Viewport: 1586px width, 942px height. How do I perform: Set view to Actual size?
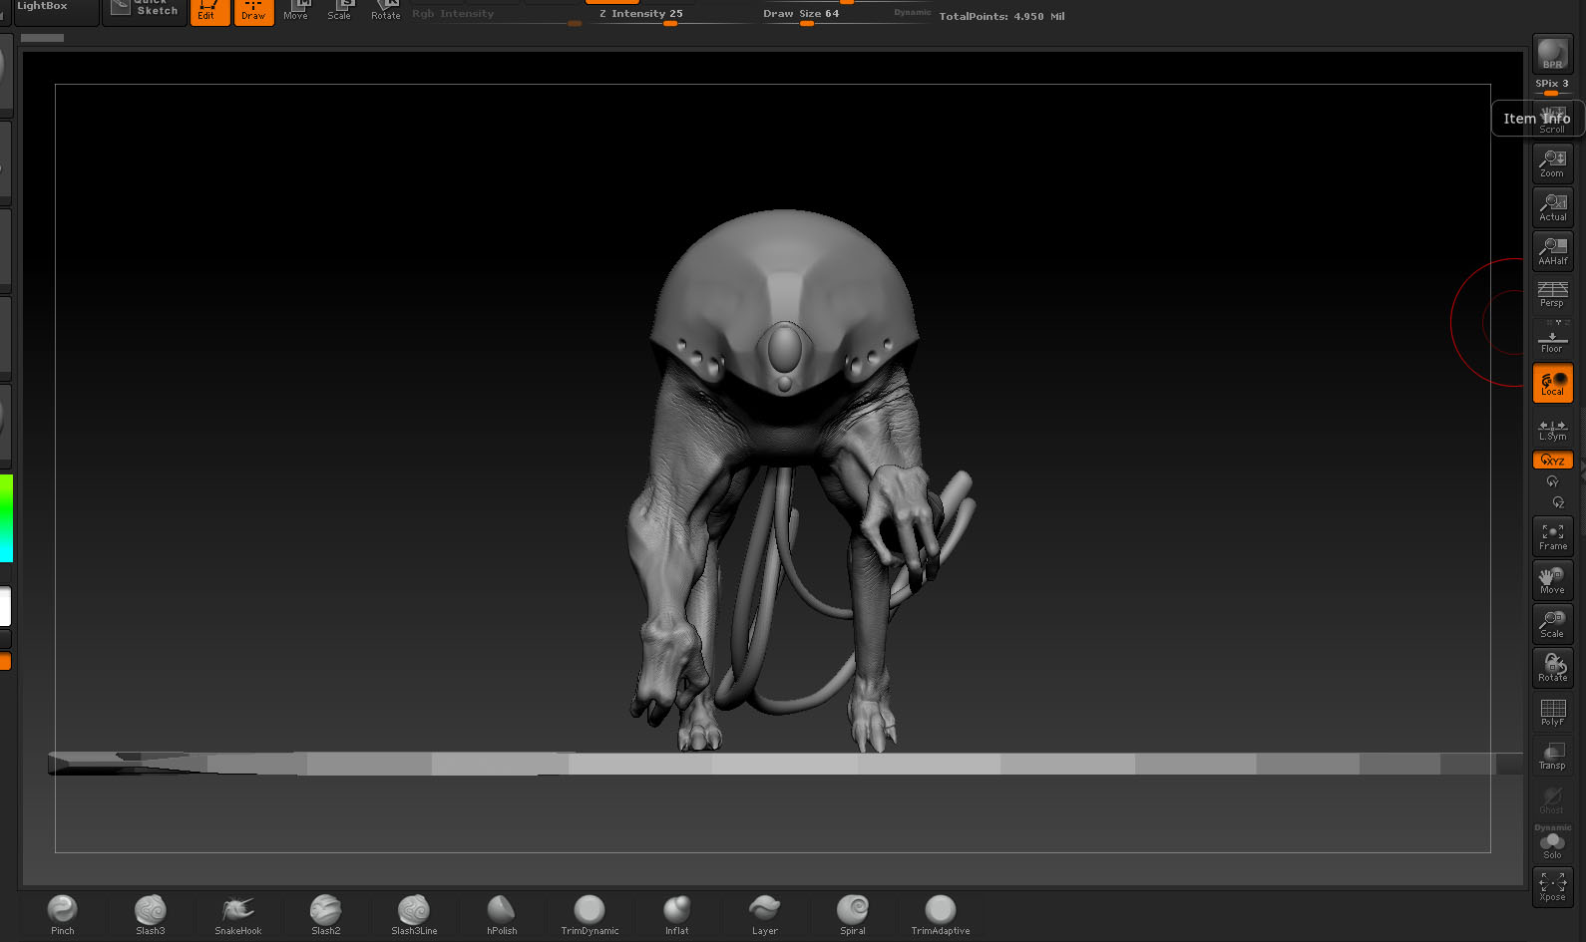(x=1552, y=207)
